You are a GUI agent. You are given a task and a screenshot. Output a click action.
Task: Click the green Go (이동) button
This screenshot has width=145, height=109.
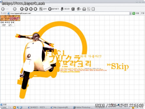click(136, 13)
